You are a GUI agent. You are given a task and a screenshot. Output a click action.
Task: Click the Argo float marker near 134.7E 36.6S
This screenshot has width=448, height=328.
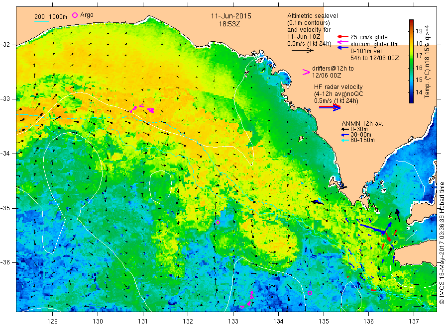310,293
